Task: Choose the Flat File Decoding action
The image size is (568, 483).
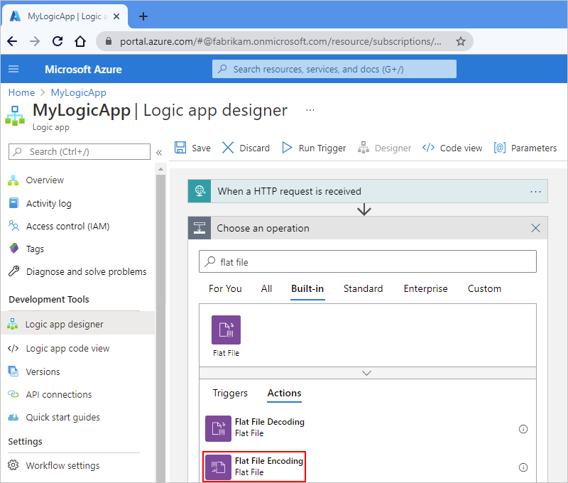Action: [254, 428]
